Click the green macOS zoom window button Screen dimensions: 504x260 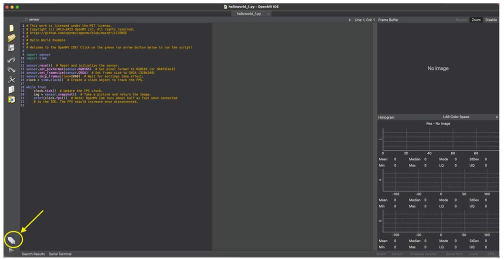pos(17,6)
